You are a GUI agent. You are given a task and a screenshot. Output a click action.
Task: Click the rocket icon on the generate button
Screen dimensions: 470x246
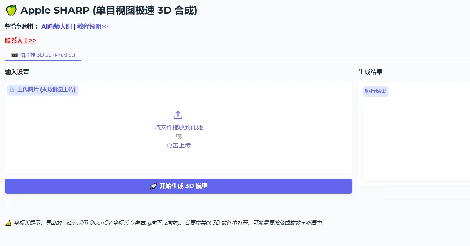point(153,186)
